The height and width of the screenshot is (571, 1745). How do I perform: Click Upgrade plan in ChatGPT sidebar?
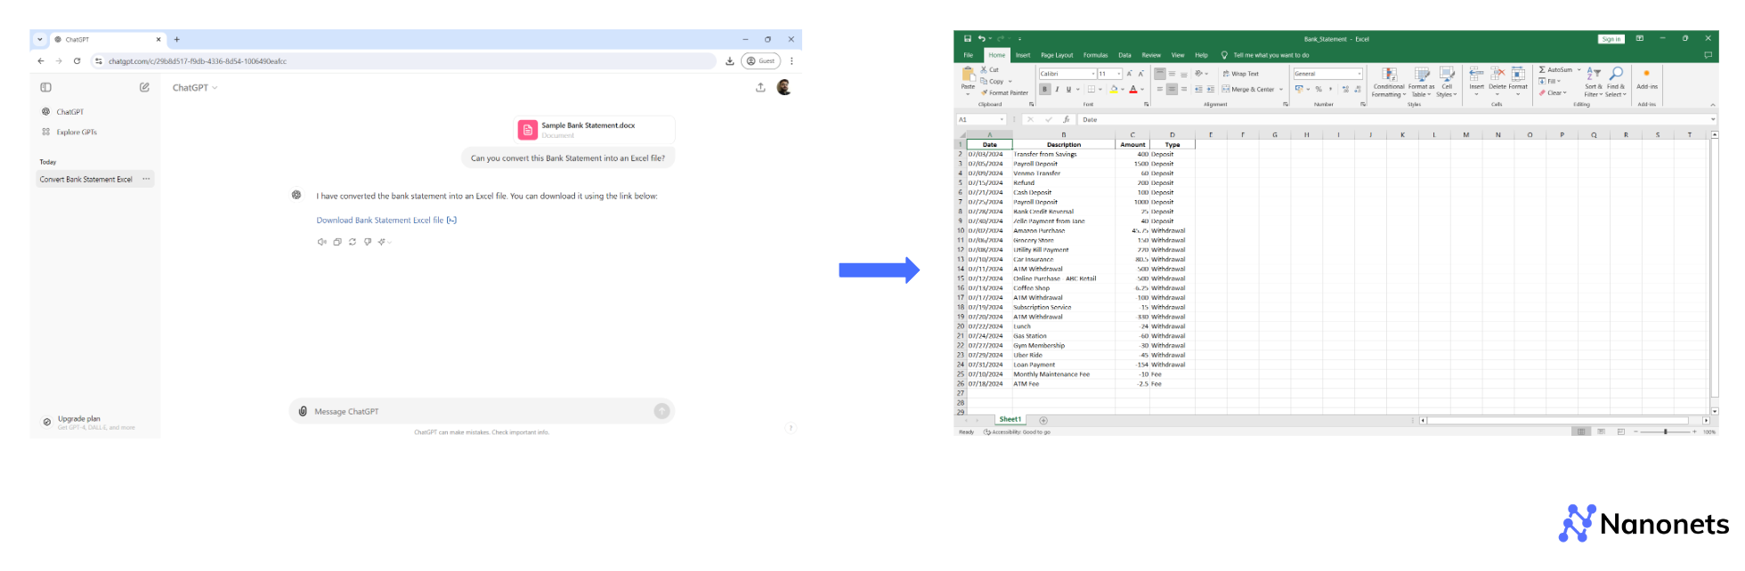[87, 422]
